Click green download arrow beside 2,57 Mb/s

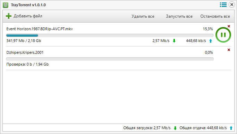[174, 41]
